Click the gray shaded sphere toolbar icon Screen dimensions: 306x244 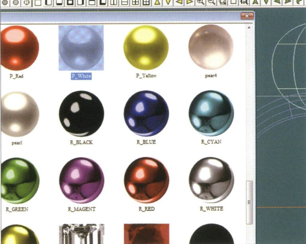[x=5, y=2]
